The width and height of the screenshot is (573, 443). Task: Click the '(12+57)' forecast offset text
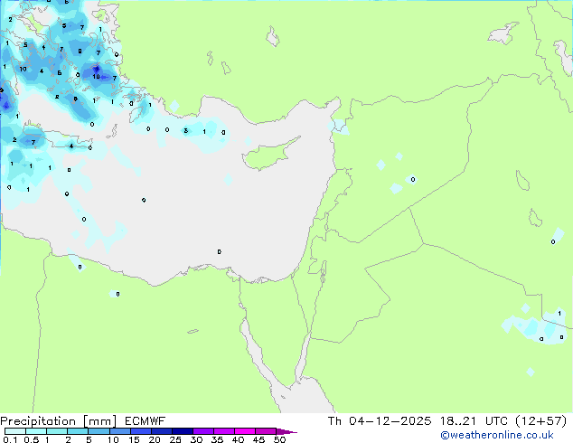click(x=540, y=421)
